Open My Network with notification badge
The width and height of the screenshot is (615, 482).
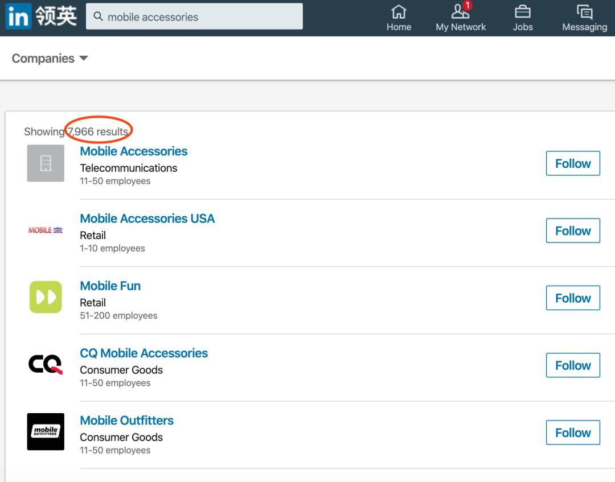point(460,12)
